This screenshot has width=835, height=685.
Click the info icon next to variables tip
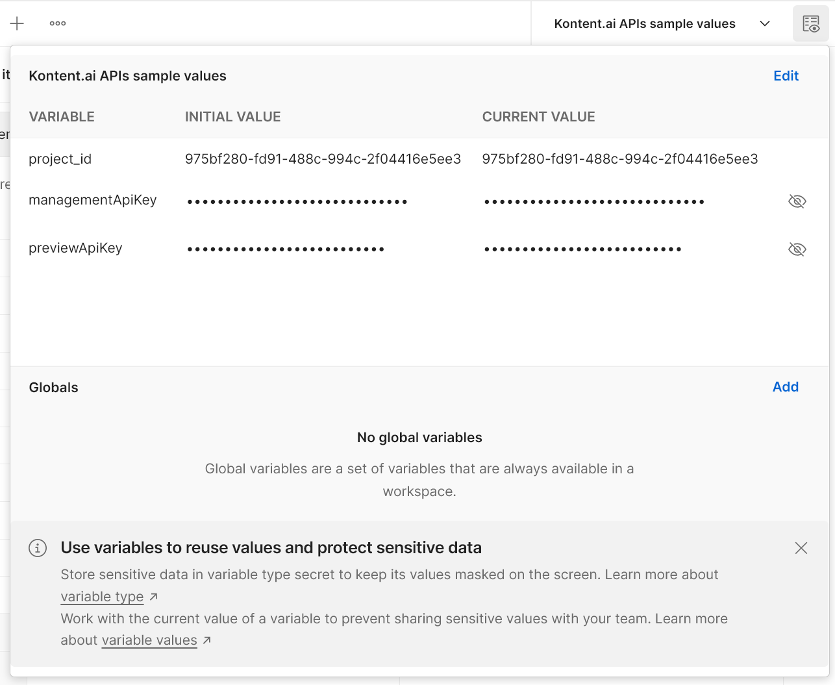coord(38,548)
